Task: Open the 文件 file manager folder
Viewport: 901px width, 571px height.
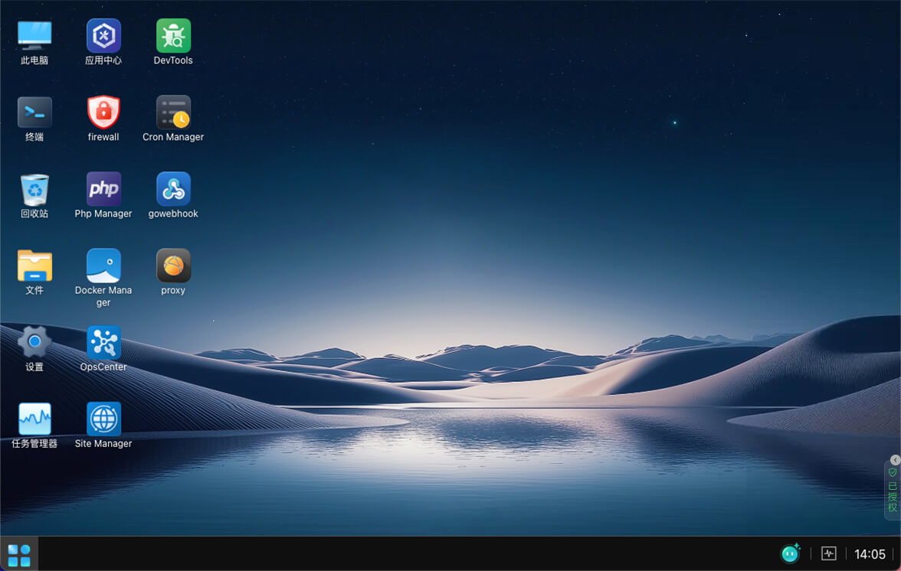Action: (x=34, y=266)
